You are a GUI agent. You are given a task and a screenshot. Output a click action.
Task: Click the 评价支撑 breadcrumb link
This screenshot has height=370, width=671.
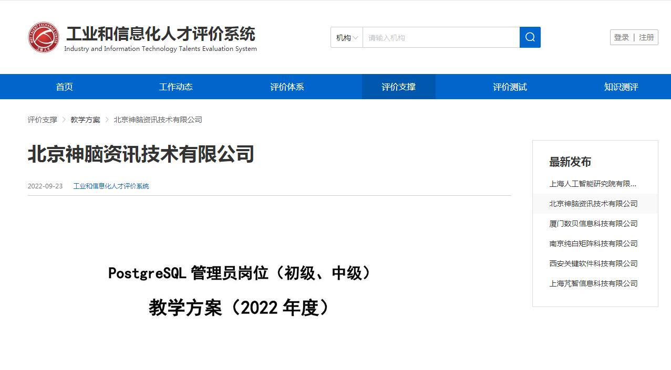(43, 120)
